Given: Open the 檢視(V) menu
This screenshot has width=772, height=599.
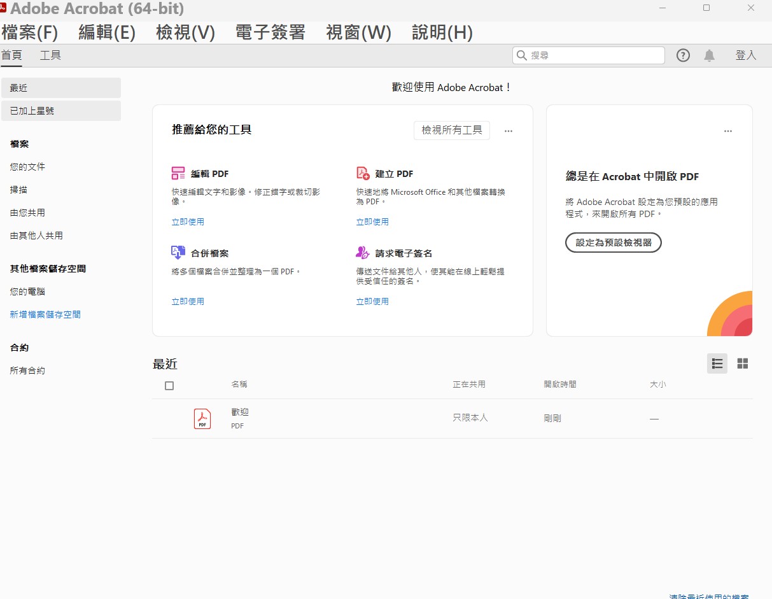Looking at the screenshot, I should pos(185,32).
